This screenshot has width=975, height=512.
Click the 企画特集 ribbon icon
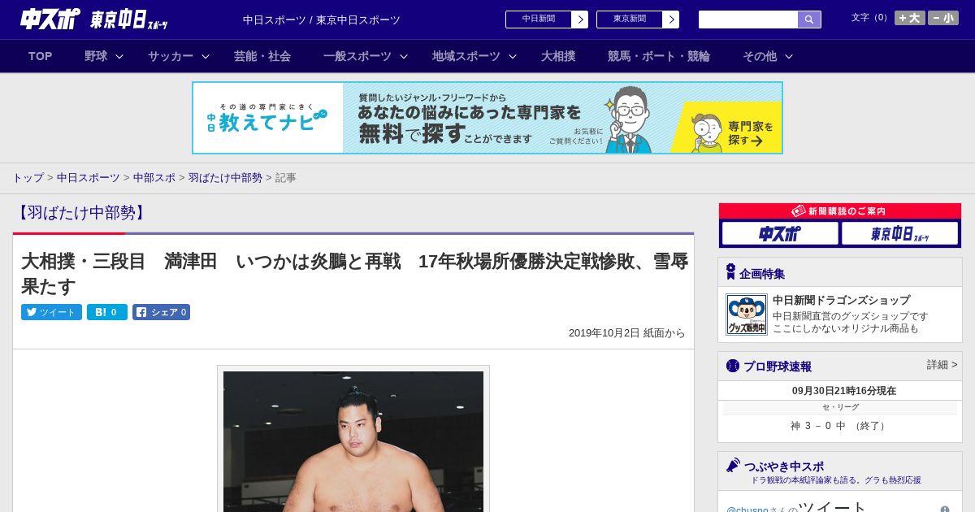pyautogui.click(x=730, y=272)
